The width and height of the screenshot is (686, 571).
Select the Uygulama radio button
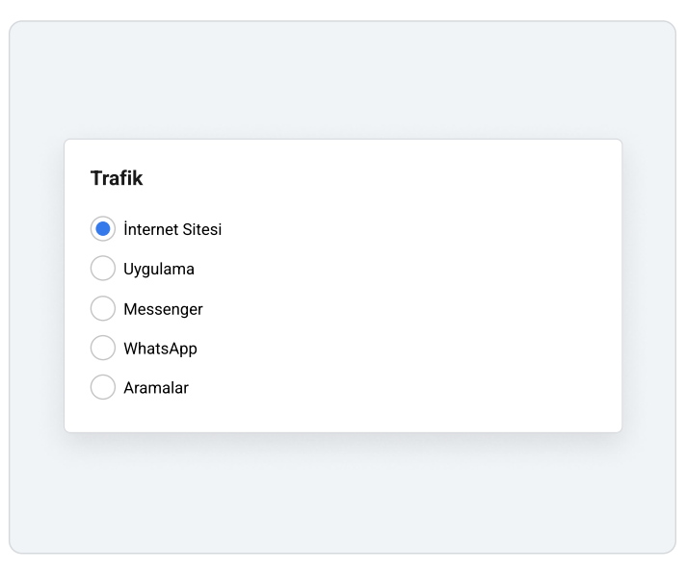[103, 268]
